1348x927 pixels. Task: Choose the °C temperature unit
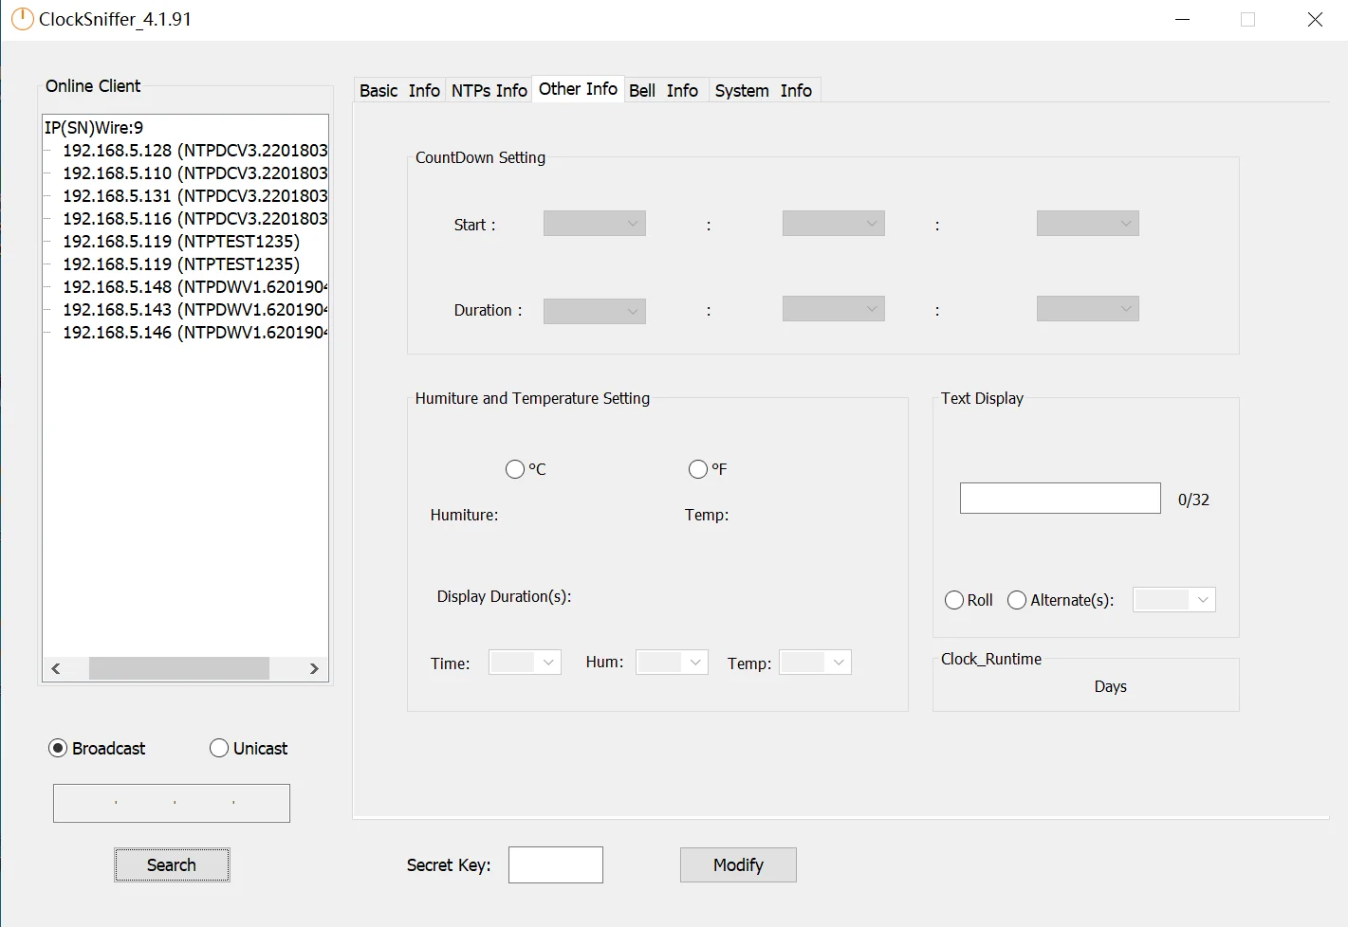click(515, 469)
